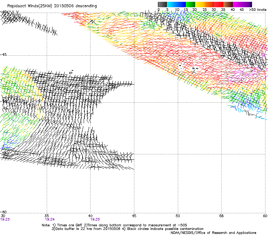Viewport: 268px width, 235px height.
Task: Click the green 15-20 knots legend swatch
Action: click(190, 4)
